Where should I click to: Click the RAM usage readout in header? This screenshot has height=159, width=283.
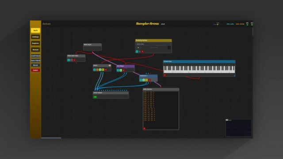pos(240,24)
